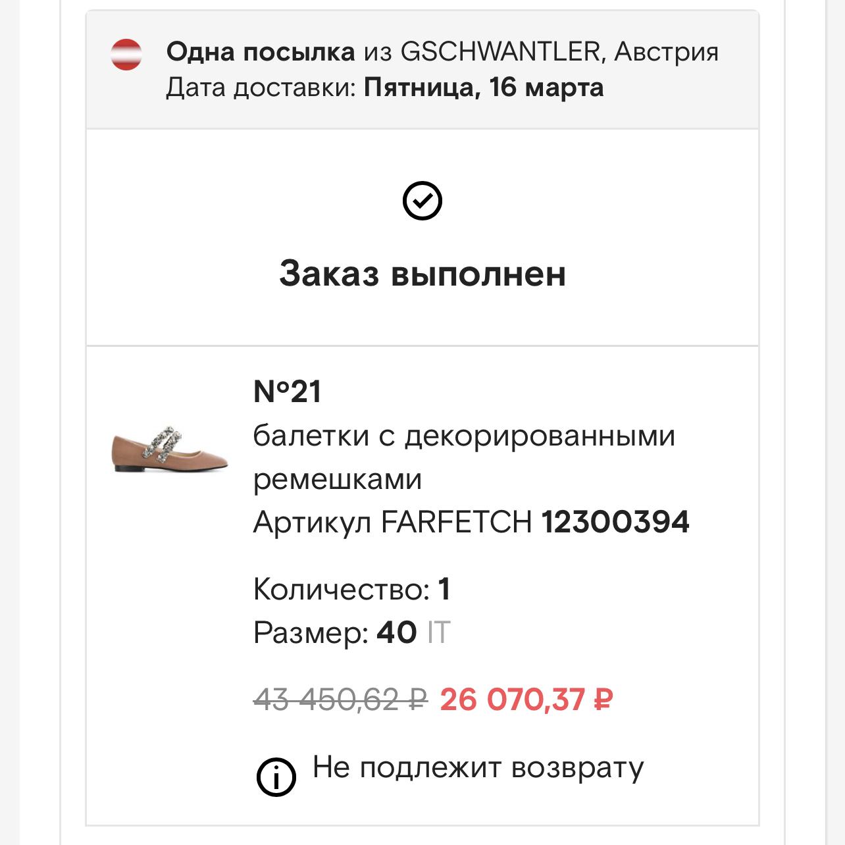Viewport: 845px width, 845px height.
Task: Click the 'Размер' label text
Action: tap(311, 632)
